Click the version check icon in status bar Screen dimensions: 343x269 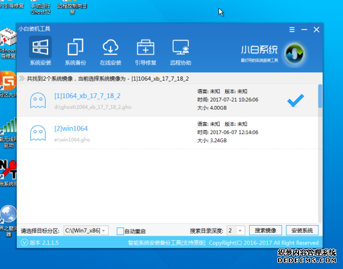tap(24, 243)
